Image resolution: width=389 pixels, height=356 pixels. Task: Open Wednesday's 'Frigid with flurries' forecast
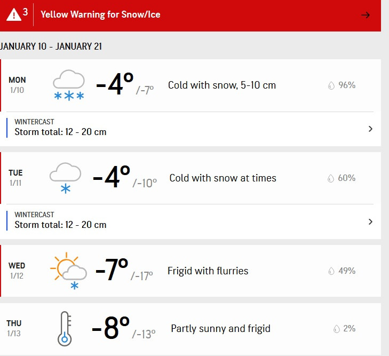[208, 271]
